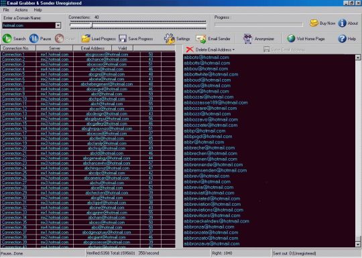Sort by Connection No. column header
362x258 pixels.
point(18,48)
